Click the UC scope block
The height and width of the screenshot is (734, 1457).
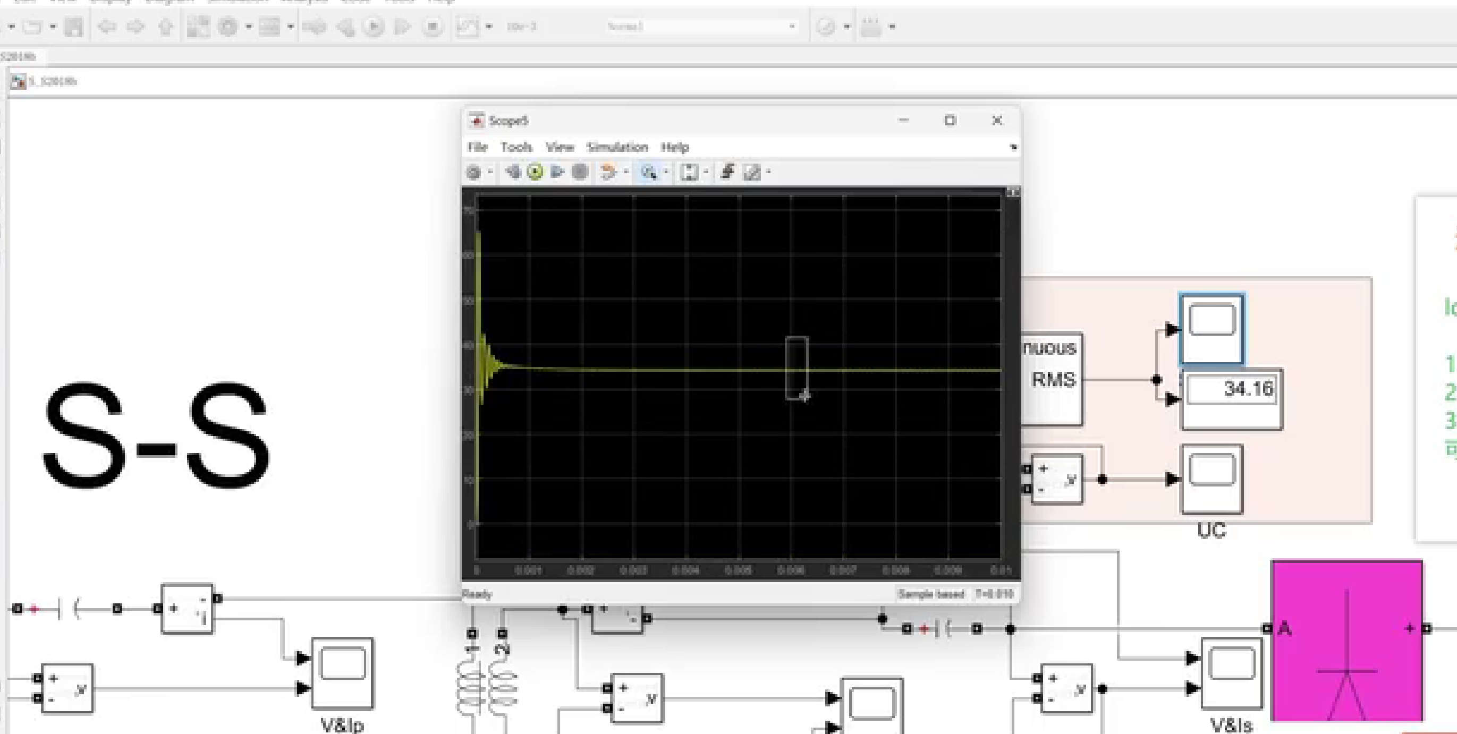pyautogui.click(x=1211, y=479)
